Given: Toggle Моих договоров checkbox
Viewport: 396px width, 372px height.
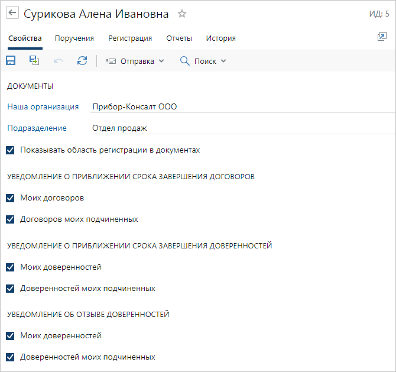Looking at the screenshot, I should (x=10, y=198).
